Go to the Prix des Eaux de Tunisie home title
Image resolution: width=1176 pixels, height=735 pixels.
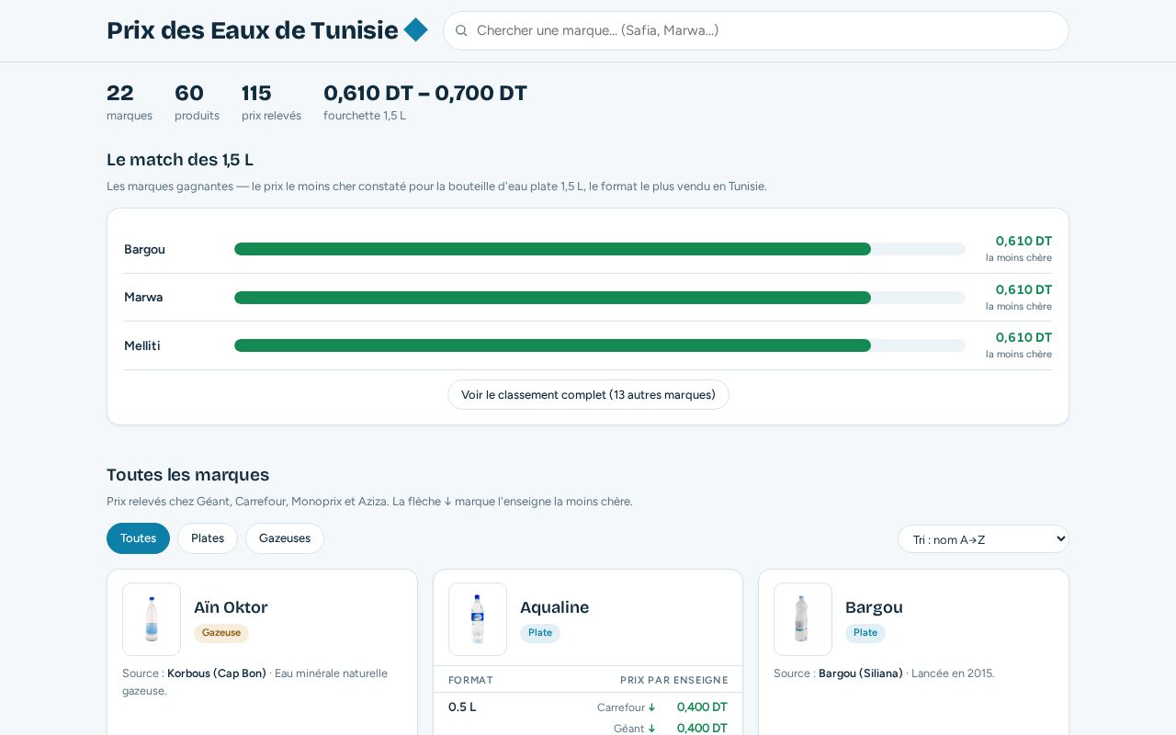(x=253, y=30)
